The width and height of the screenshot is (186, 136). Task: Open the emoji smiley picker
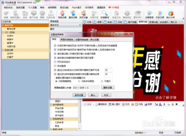click(132, 104)
